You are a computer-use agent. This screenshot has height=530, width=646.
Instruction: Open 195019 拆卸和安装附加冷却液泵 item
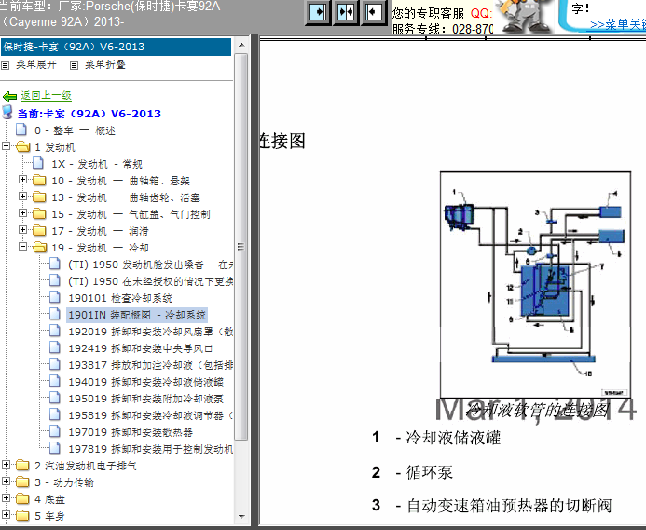[145, 399]
